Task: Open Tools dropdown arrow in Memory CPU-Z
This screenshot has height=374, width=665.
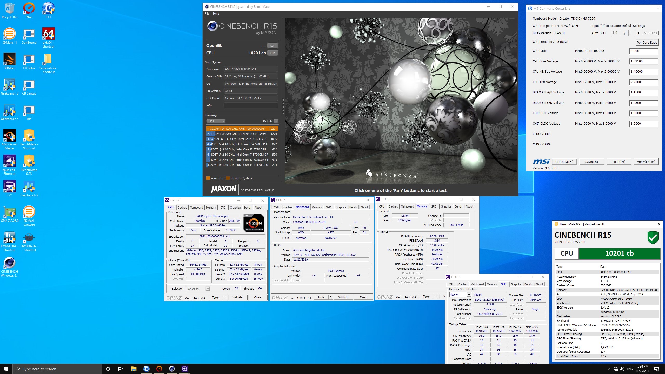Action: (436, 296)
